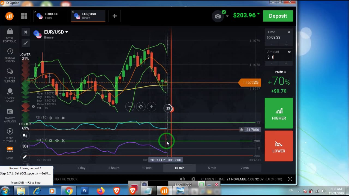Screen dimensions: 349x196
Task: Remove the CCI (14) indicator
Action: (63, 140)
